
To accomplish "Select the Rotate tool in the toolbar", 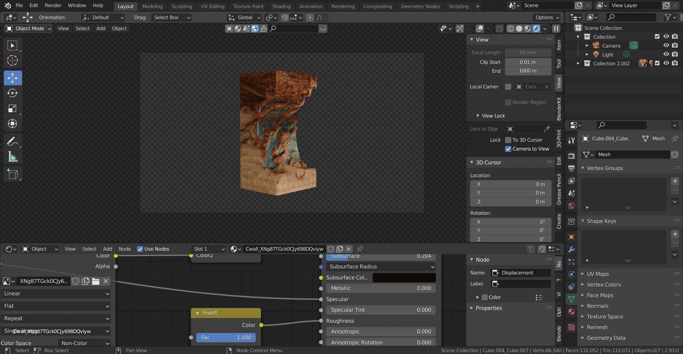I will coord(12,93).
